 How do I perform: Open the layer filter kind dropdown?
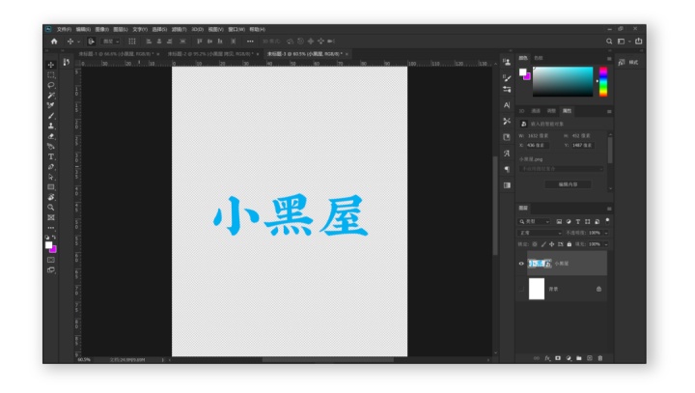coord(535,221)
